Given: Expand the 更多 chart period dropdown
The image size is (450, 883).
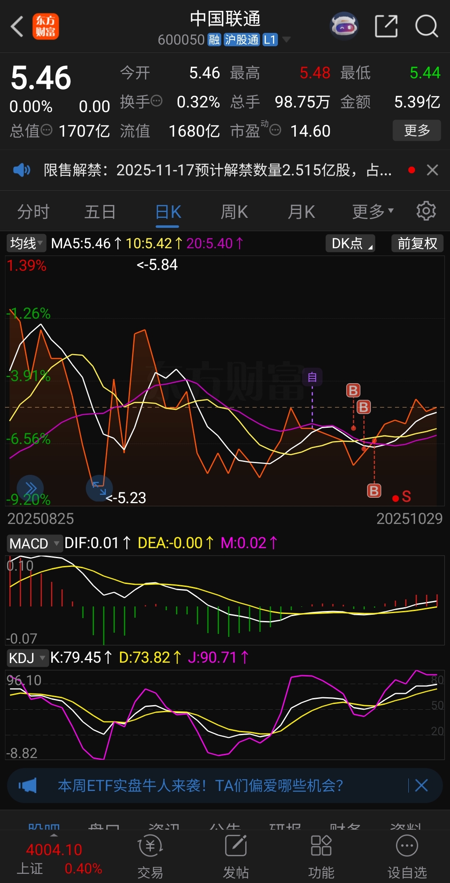Looking at the screenshot, I should (x=372, y=212).
